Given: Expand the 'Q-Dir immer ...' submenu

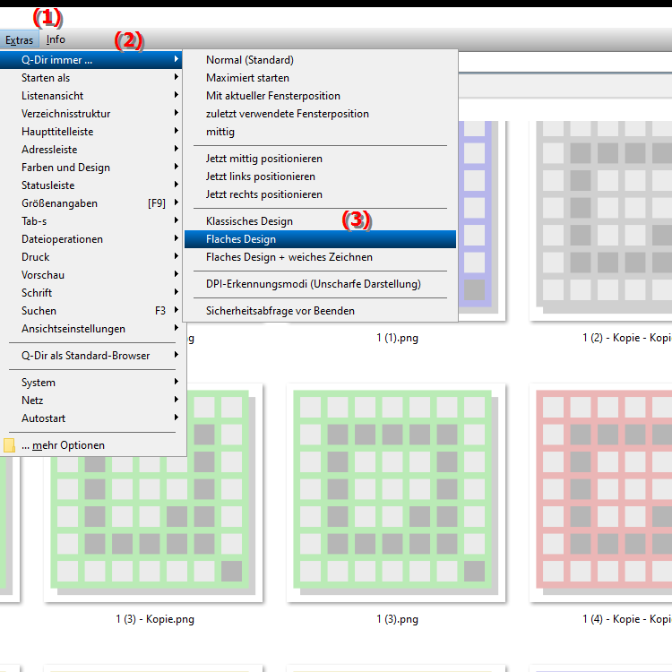Looking at the screenshot, I should (x=91, y=59).
